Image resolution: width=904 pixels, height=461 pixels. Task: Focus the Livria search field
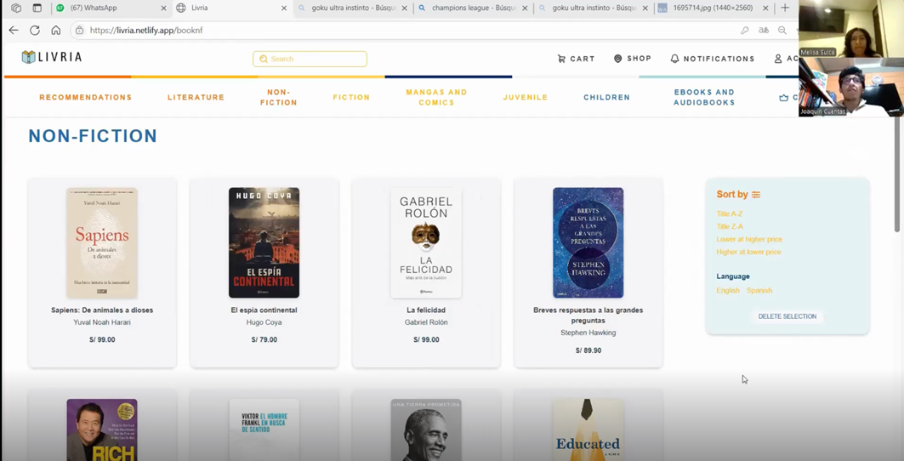[x=310, y=59]
